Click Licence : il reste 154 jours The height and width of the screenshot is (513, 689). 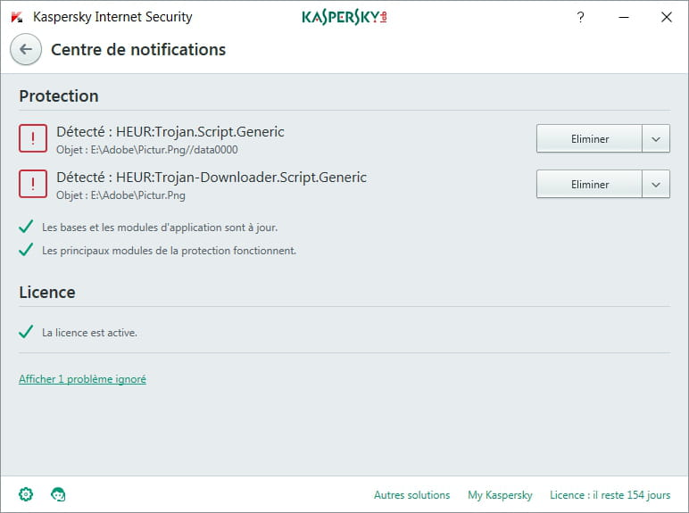click(610, 495)
